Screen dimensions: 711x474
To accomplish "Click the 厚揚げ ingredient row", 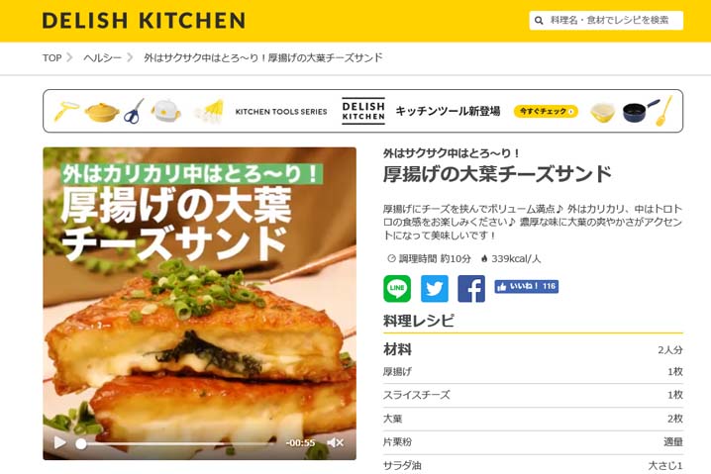I will (x=533, y=372).
